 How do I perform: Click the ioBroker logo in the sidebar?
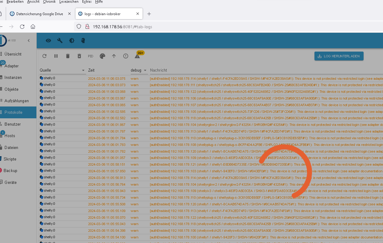[2, 40]
